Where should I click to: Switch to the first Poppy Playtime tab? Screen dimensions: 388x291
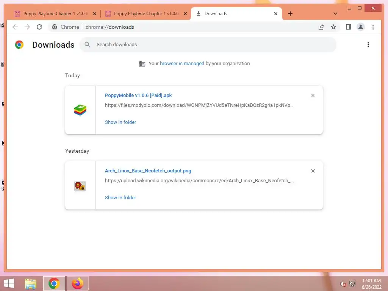tap(56, 14)
